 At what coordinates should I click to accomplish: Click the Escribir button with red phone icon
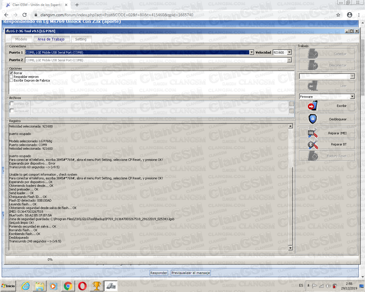coord(327,106)
